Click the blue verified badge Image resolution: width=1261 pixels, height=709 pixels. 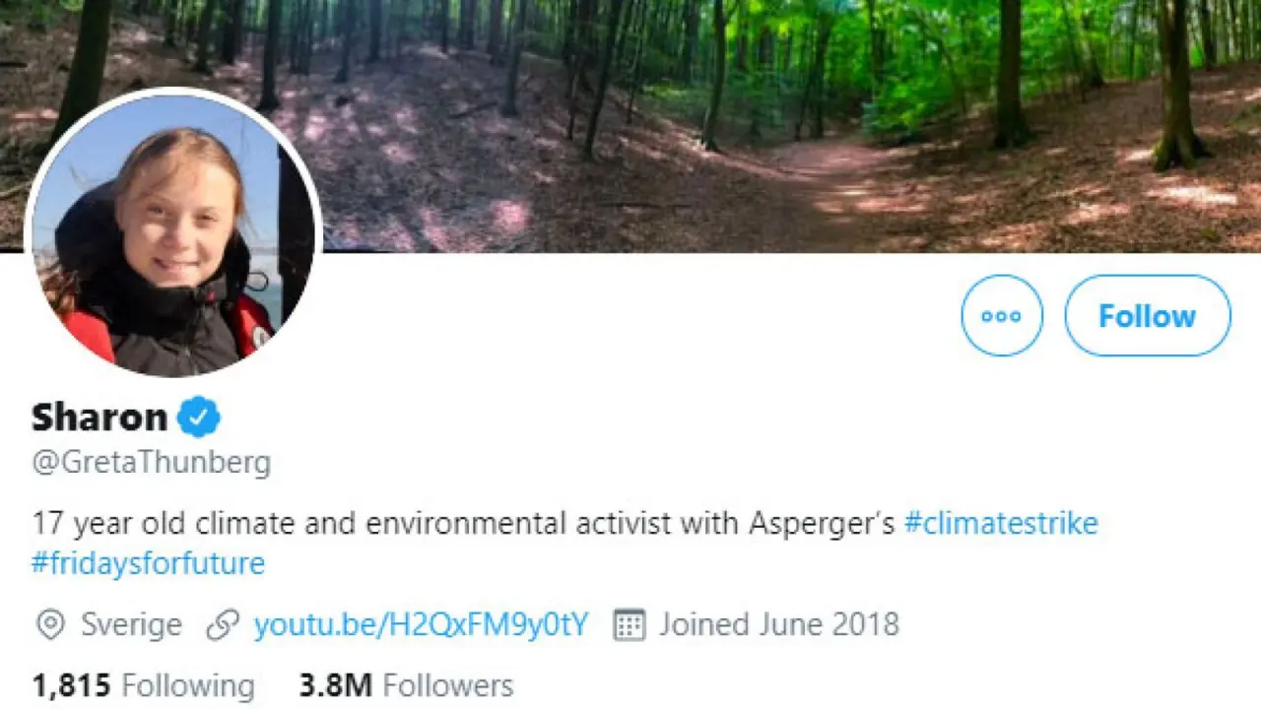[x=198, y=417]
